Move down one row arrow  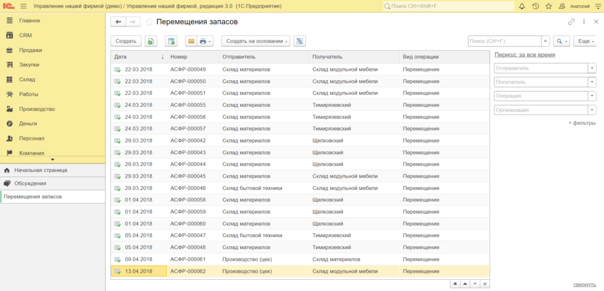(475, 284)
